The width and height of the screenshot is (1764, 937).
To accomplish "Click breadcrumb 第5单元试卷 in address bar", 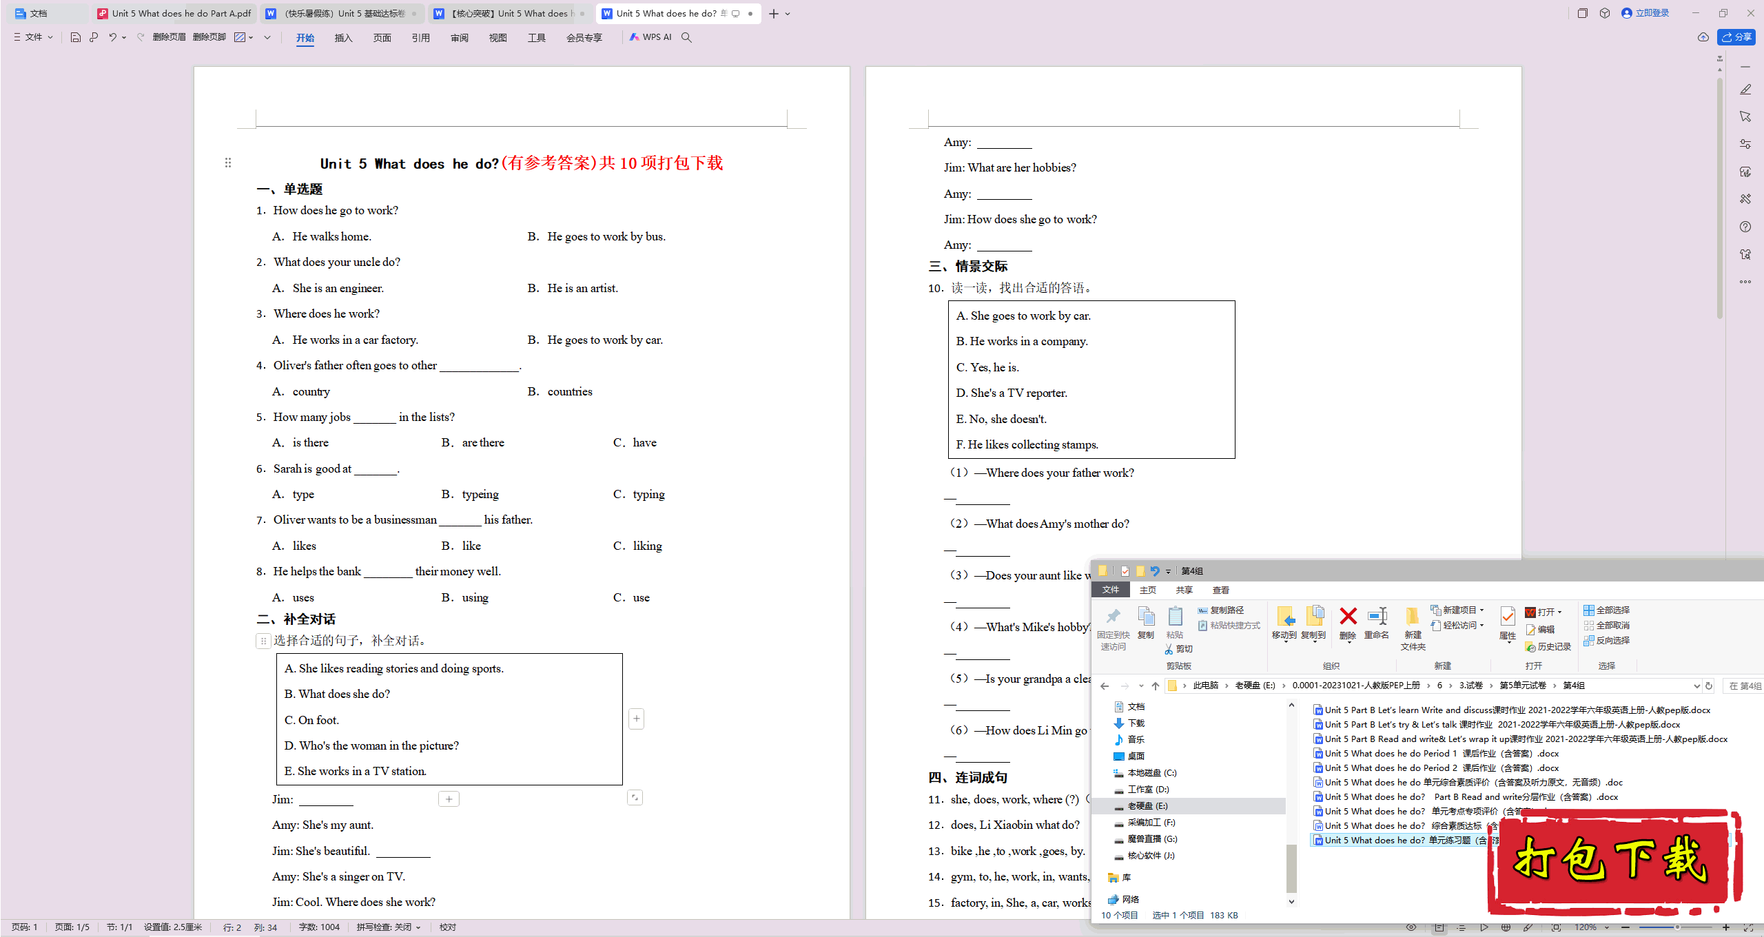I will click(1523, 686).
